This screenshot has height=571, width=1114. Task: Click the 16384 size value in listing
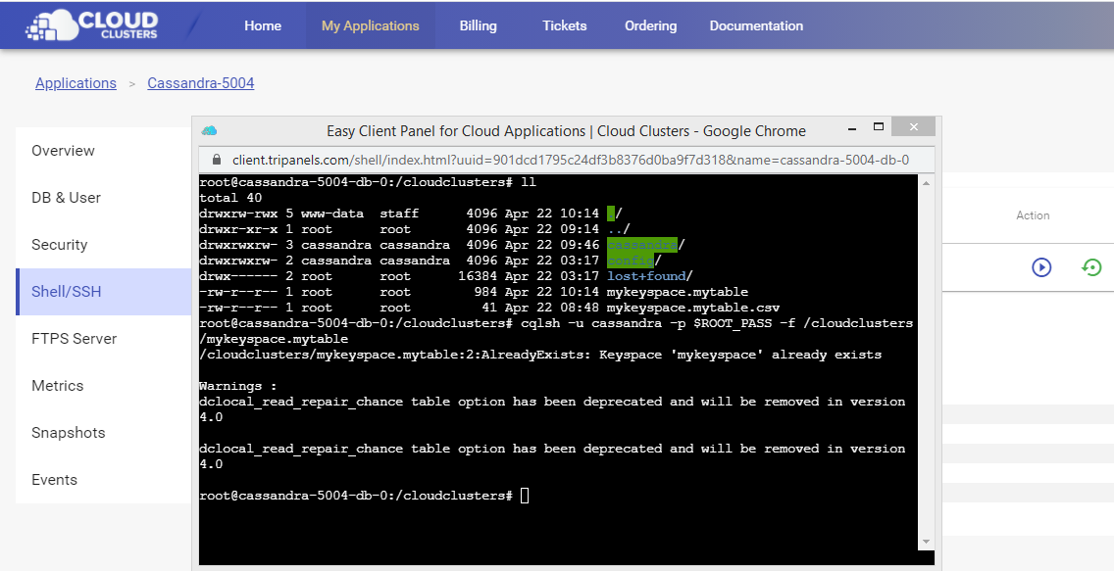pyautogui.click(x=478, y=276)
